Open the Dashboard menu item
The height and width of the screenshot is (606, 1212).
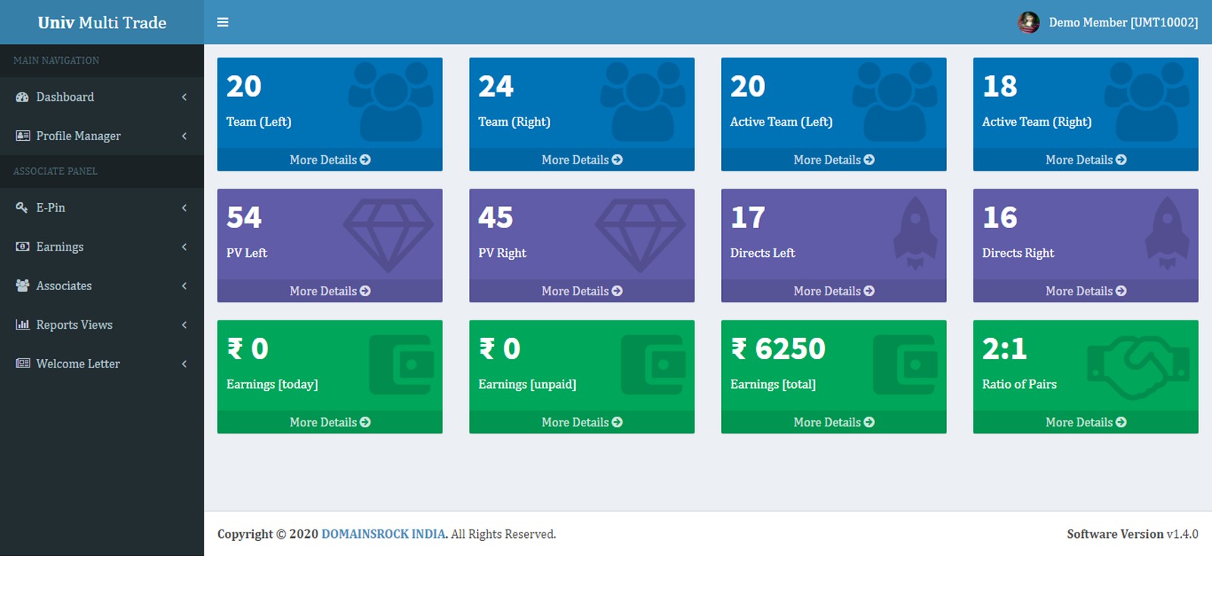pyautogui.click(x=102, y=97)
